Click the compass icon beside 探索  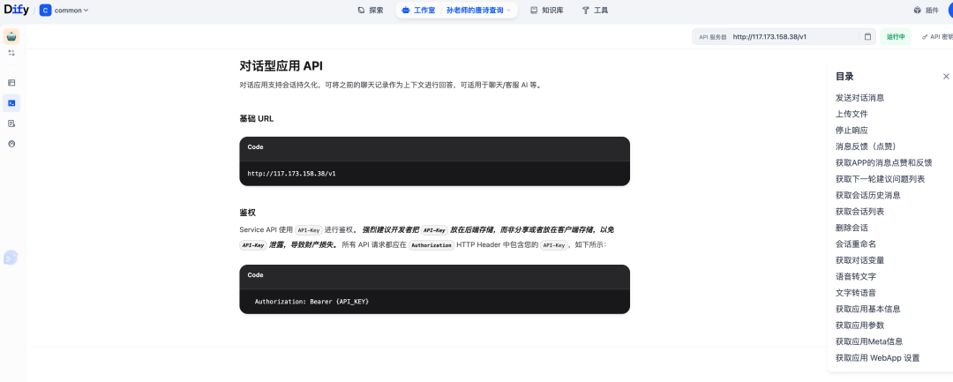361,11
